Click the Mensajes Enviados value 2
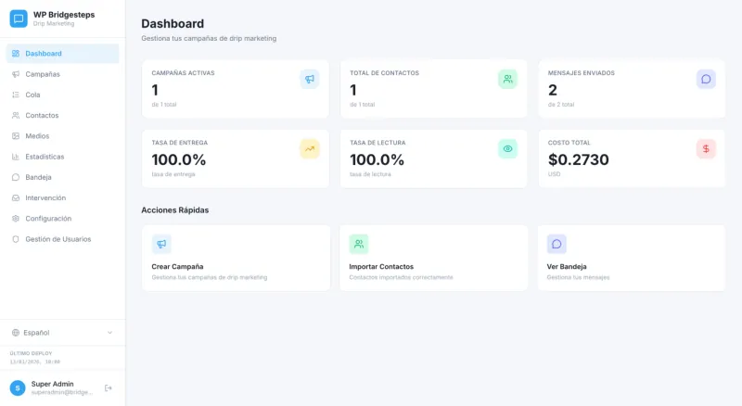This screenshot has width=742, height=406. click(553, 90)
